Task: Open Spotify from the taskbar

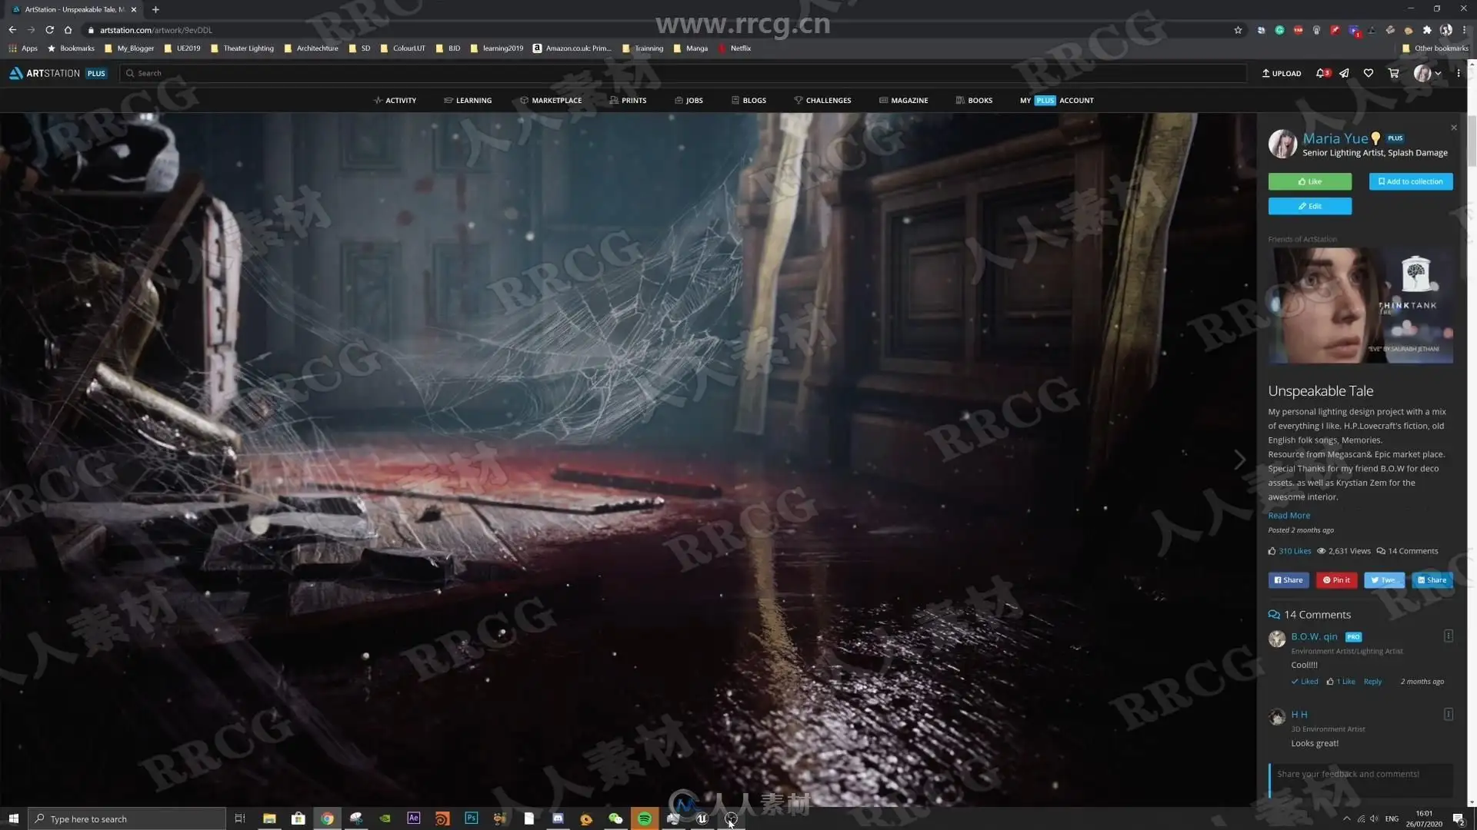Action: (x=645, y=818)
